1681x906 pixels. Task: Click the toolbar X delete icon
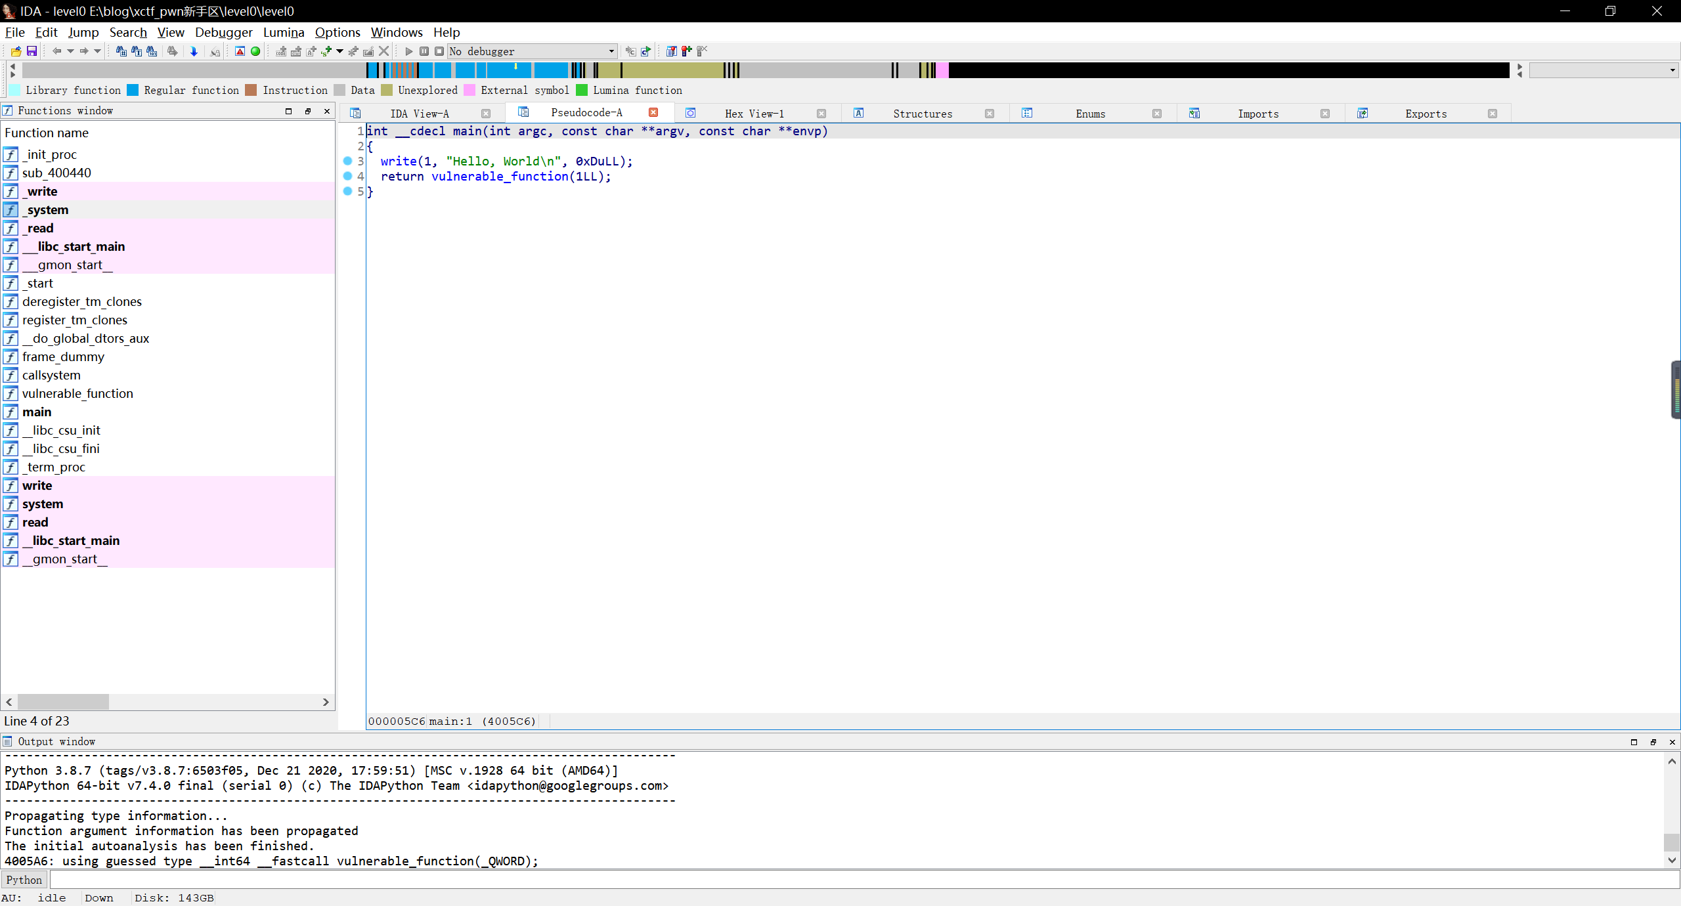(x=384, y=51)
